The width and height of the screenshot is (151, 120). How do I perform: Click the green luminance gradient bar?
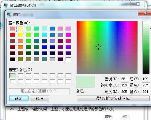[146, 47]
